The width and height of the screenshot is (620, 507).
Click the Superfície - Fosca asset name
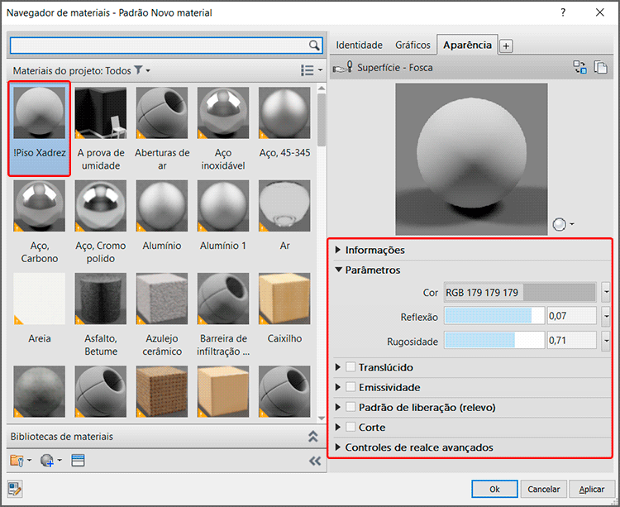point(394,68)
